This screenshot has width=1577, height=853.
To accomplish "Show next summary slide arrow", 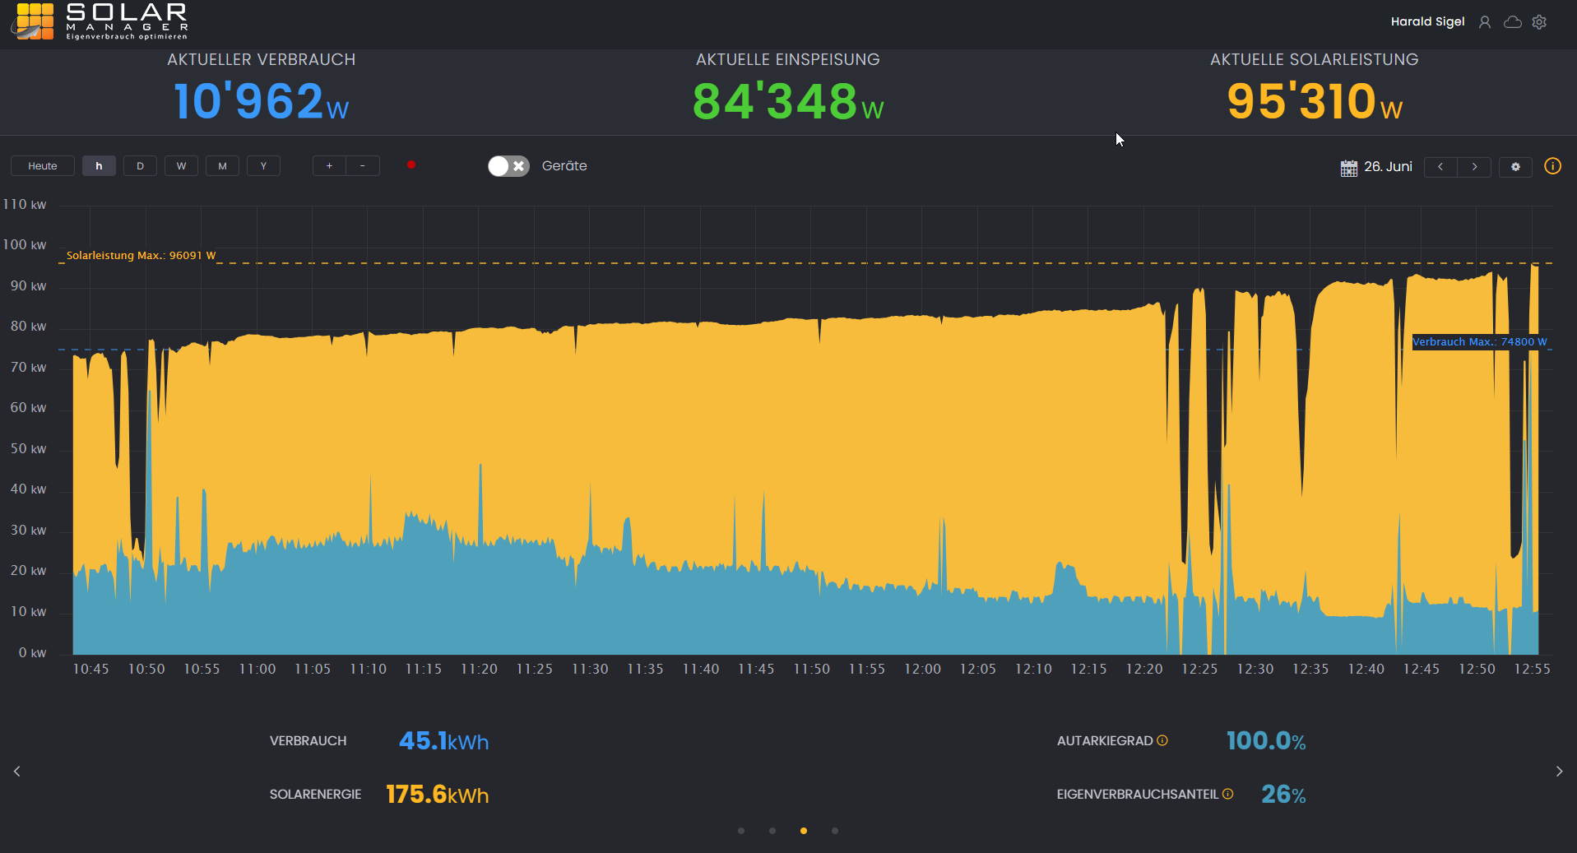I will click(x=1559, y=772).
